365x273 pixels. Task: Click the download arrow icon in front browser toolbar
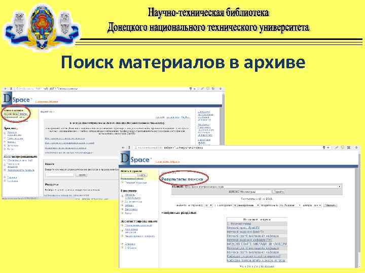click(x=356, y=148)
